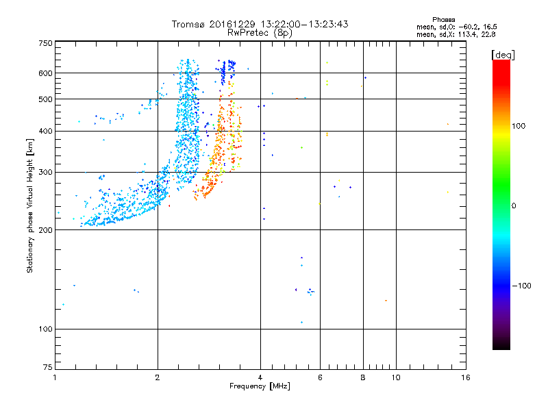Click the y-axis tick label "75"
This screenshot has width=548, height=411.
(x=48, y=367)
